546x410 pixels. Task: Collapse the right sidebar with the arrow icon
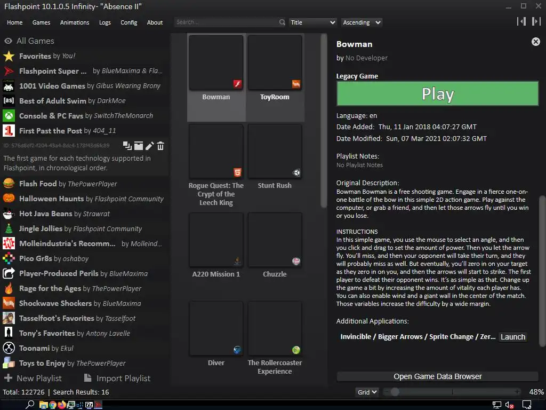[536, 21]
